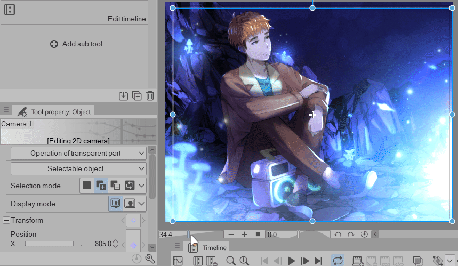Image resolution: width=458 pixels, height=266 pixels.
Task: Expand Display mode options arrow
Action: [x=142, y=204]
